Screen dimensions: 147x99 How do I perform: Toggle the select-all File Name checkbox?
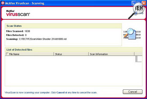click(7, 54)
